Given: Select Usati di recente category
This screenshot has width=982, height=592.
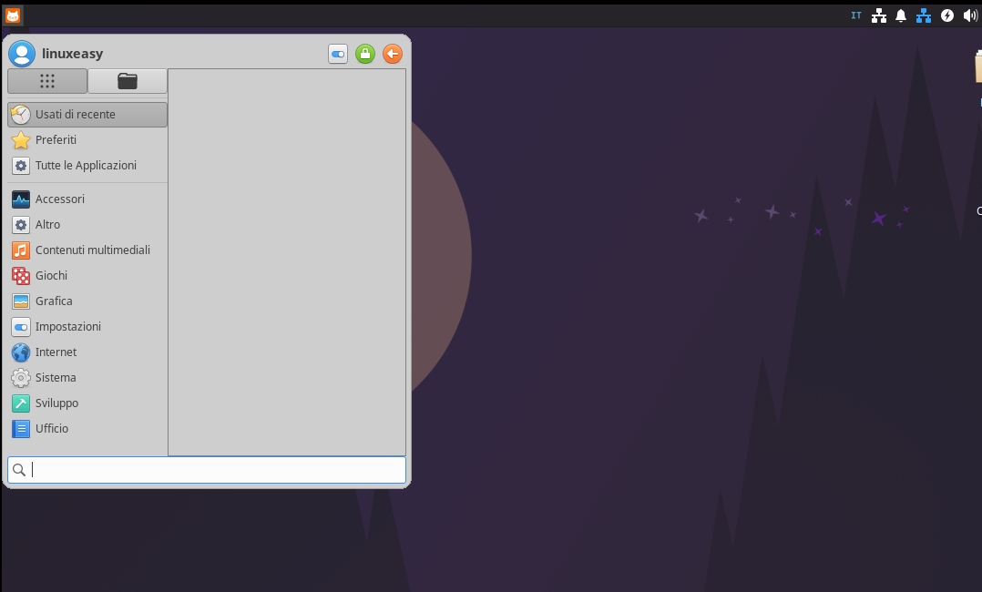Looking at the screenshot, I should pyautogui.click(x=87, y=115).
